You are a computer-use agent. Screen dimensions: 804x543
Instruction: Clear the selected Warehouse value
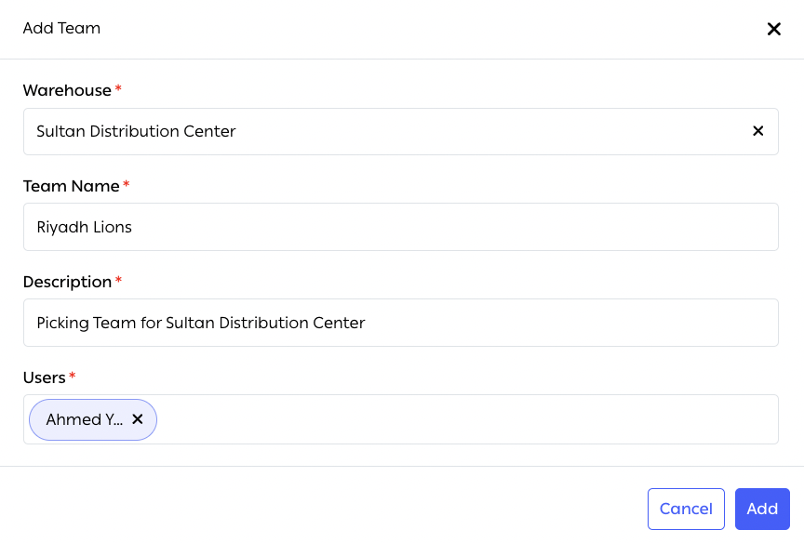[757, 131]
